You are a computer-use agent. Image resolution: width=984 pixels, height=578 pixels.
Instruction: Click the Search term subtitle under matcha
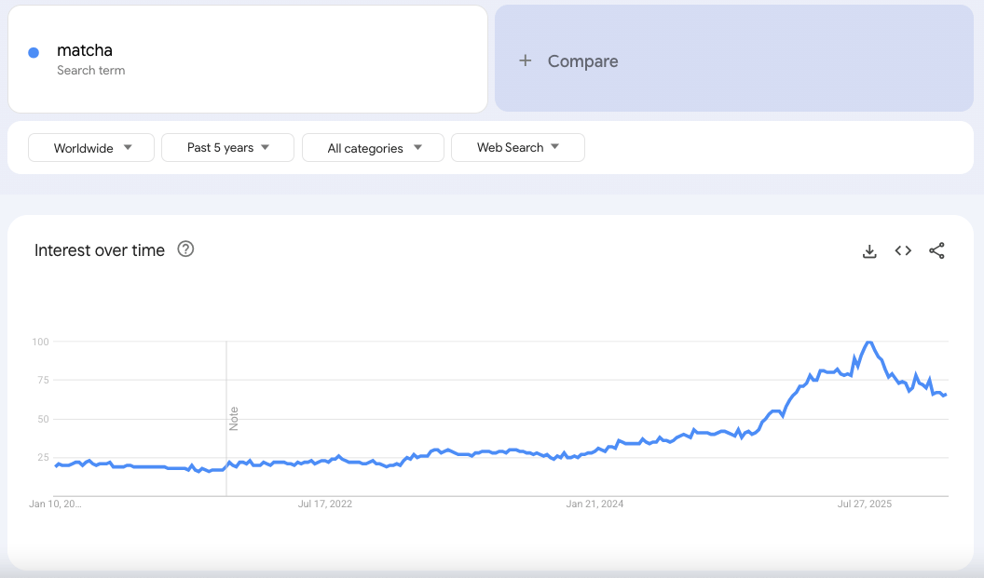pos(90,71)
